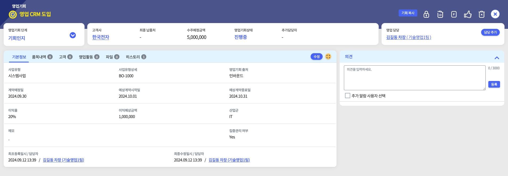Viewport: 508px width, 176px height.
Task: Check the 추가 알람 사용자 선택 checkbox
Action: [348, 96]
